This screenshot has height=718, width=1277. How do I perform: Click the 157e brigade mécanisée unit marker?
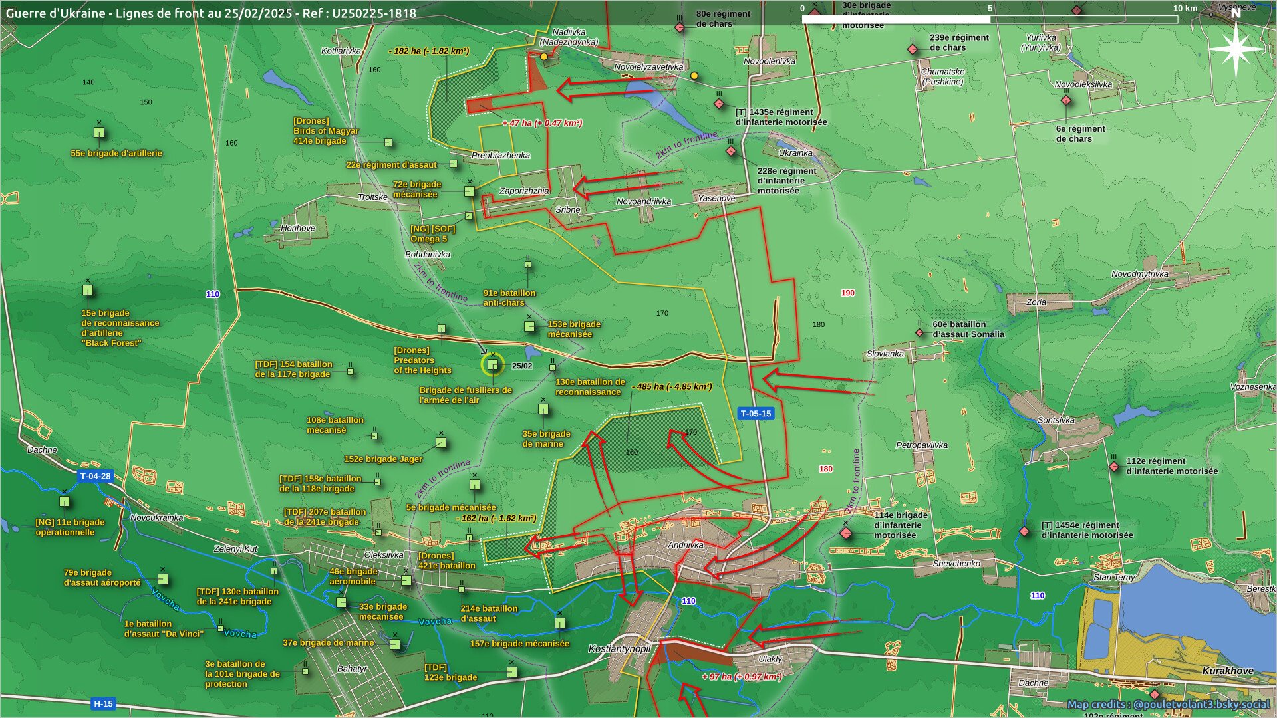560,623
